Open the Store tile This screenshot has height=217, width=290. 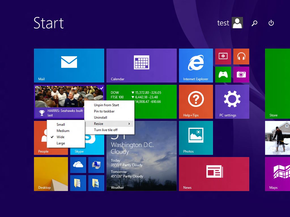[278, 84]
